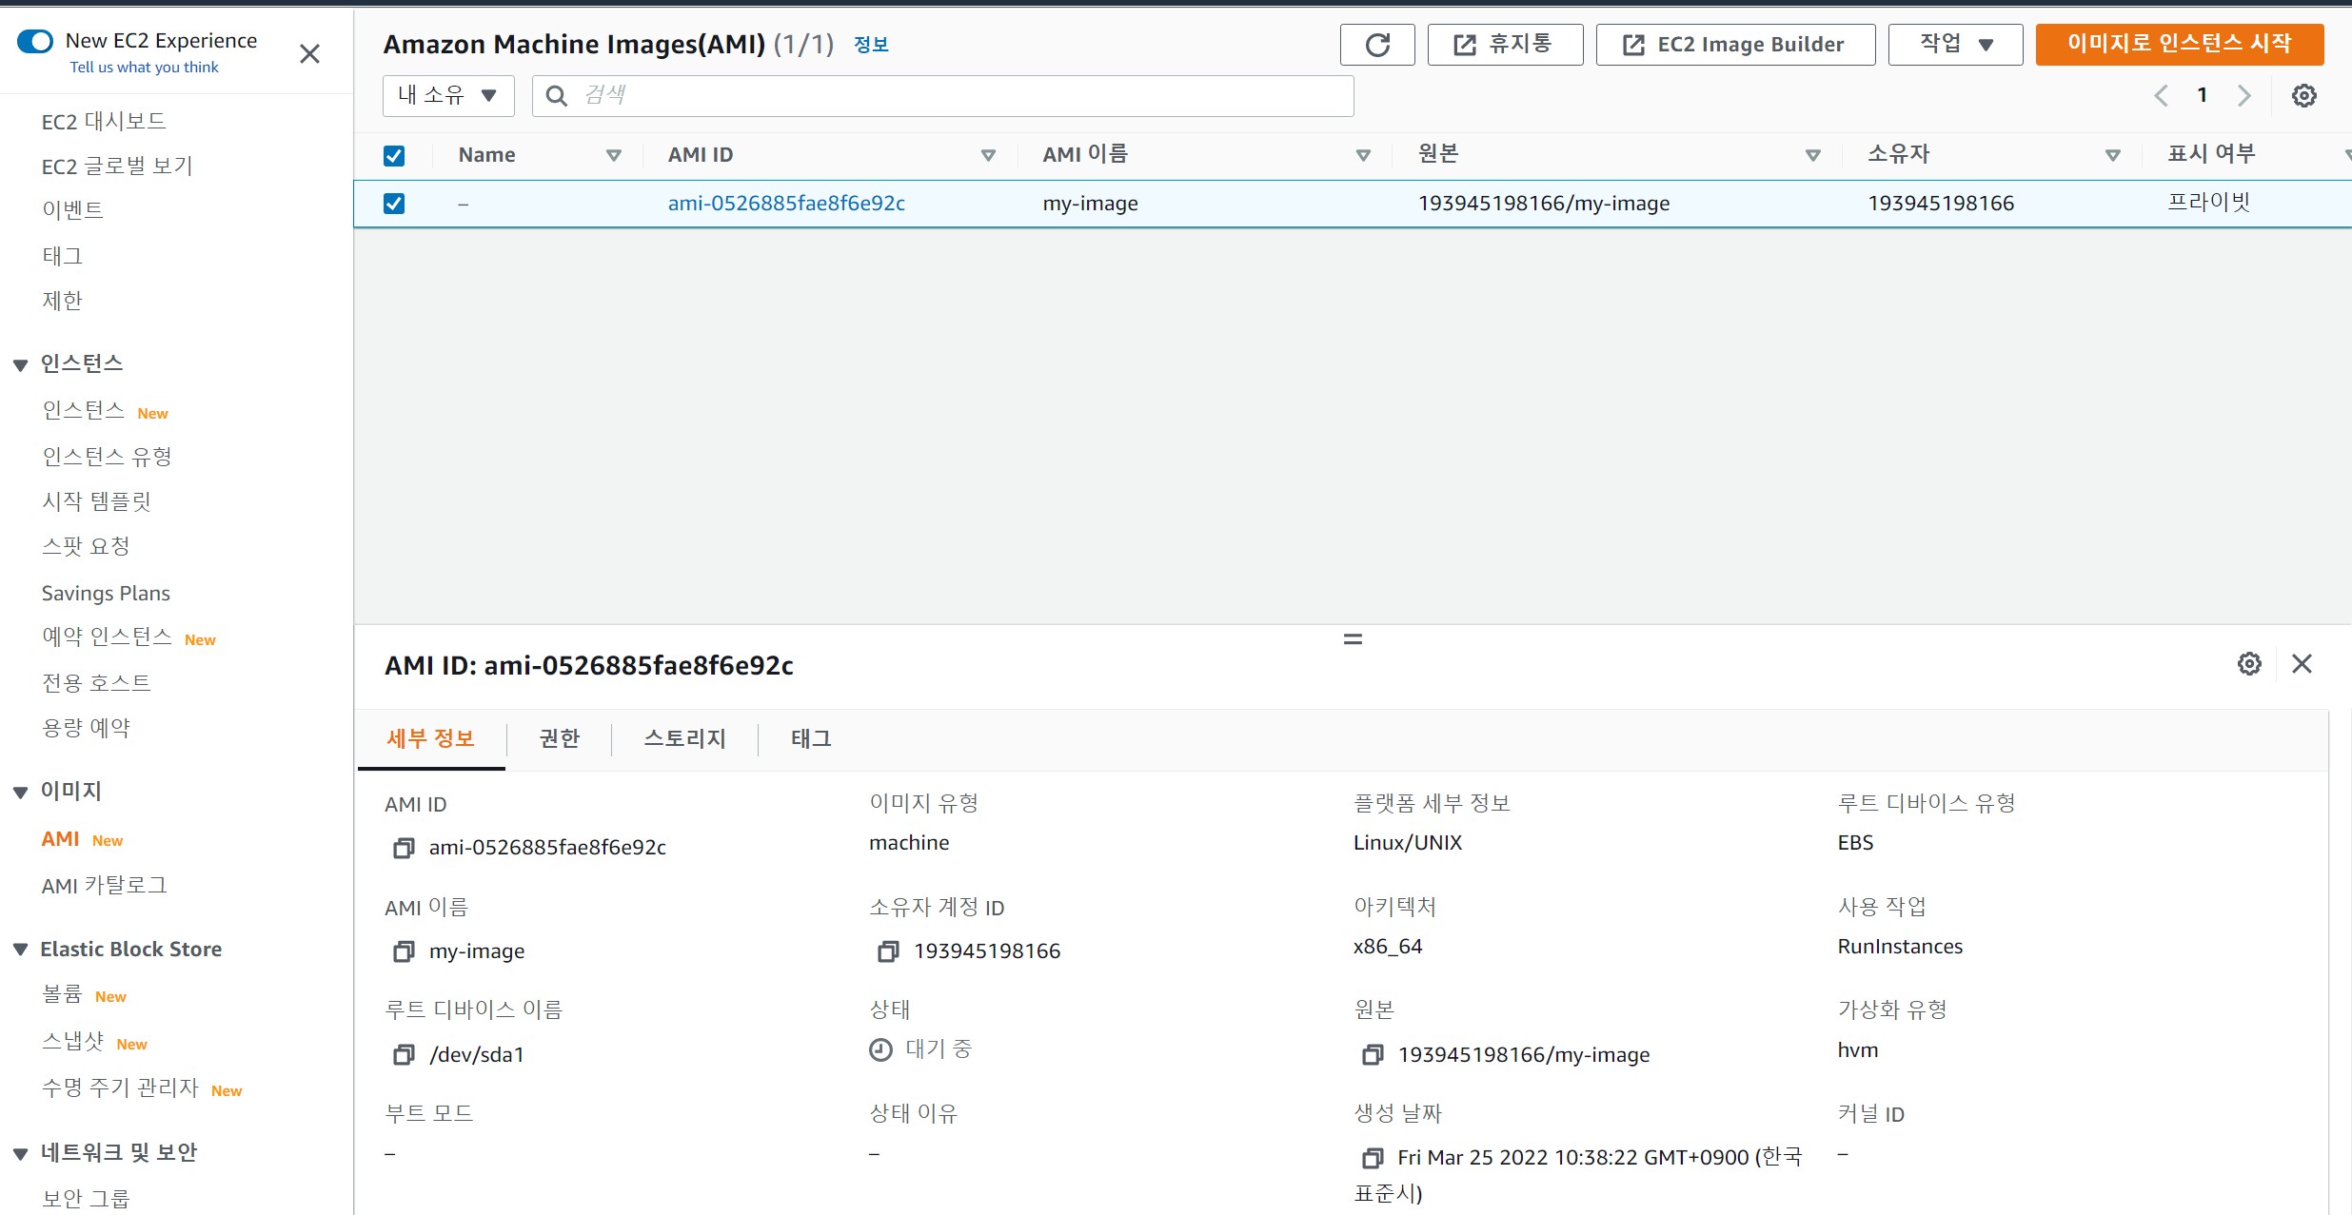Sort by the AMI 이름 column arrow
Image resolution: width=2352 pixels, height=1215 pixels.
[x=1363, y=155]
